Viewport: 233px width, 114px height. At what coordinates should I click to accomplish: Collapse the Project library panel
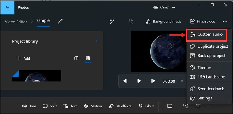(x=97, y=41)
